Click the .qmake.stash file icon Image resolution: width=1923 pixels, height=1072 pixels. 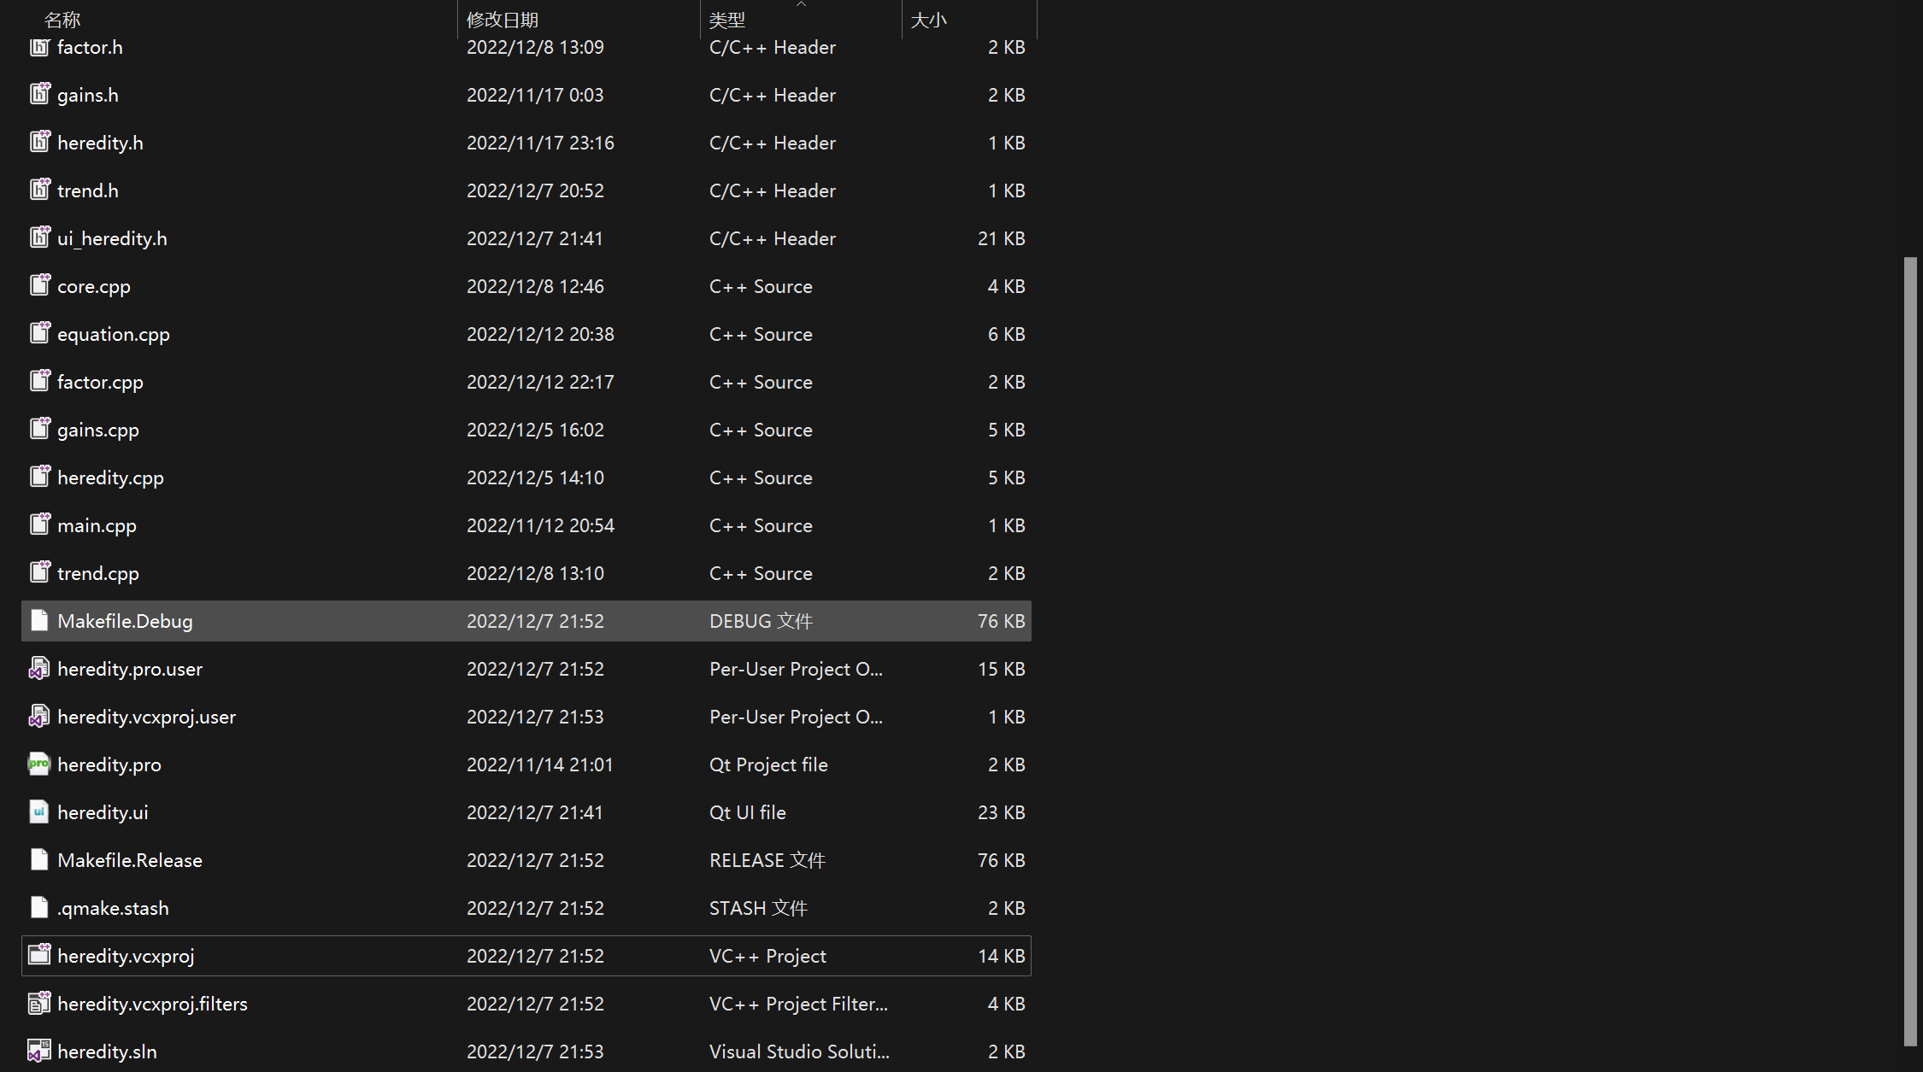pyautogui.click(x=39, y=907)
